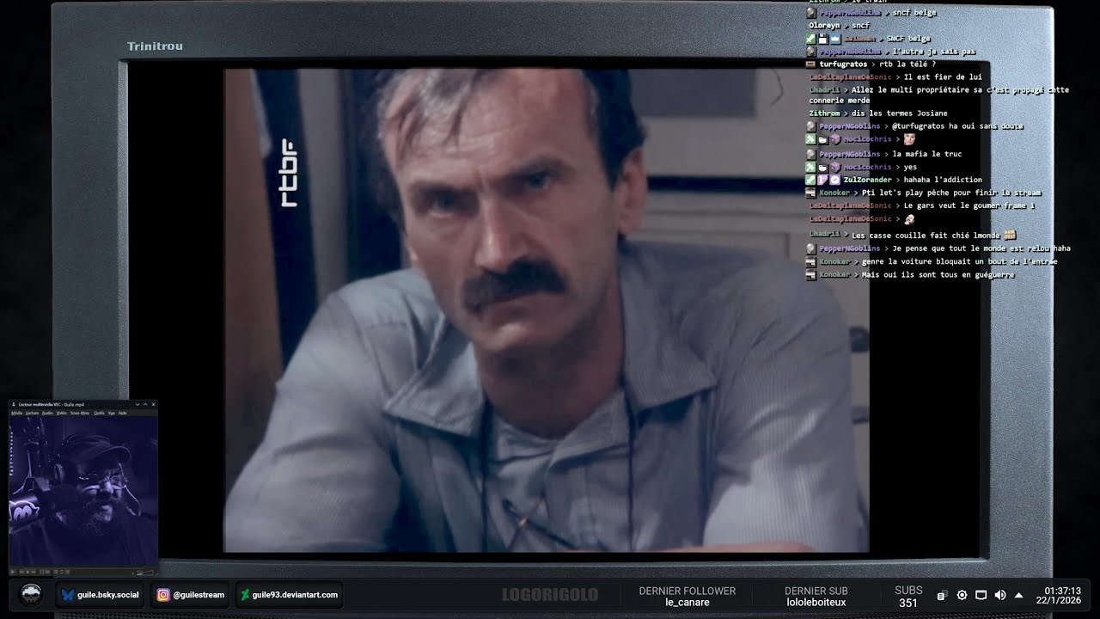Click the last follower name le_canare
This screenshot has height=619, width=1100.
click(687, 603)
